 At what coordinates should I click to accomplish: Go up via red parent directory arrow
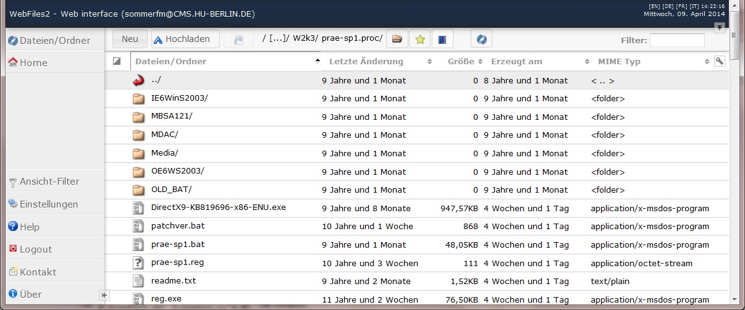(138, 80)
